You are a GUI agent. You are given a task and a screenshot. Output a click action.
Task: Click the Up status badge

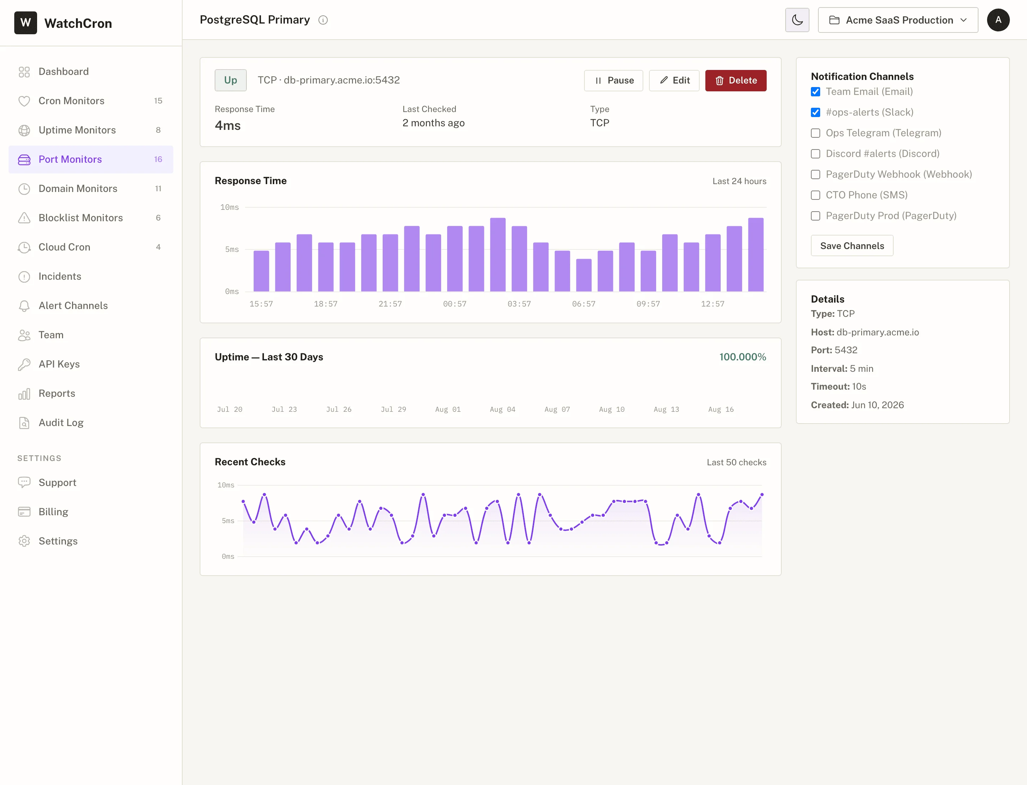click(230, 80)
